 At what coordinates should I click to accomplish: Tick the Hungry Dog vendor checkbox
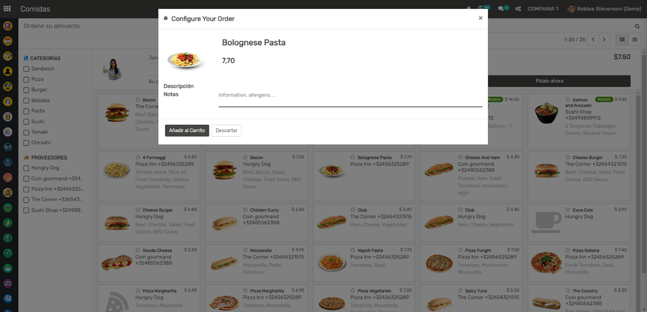click(26, 168)
